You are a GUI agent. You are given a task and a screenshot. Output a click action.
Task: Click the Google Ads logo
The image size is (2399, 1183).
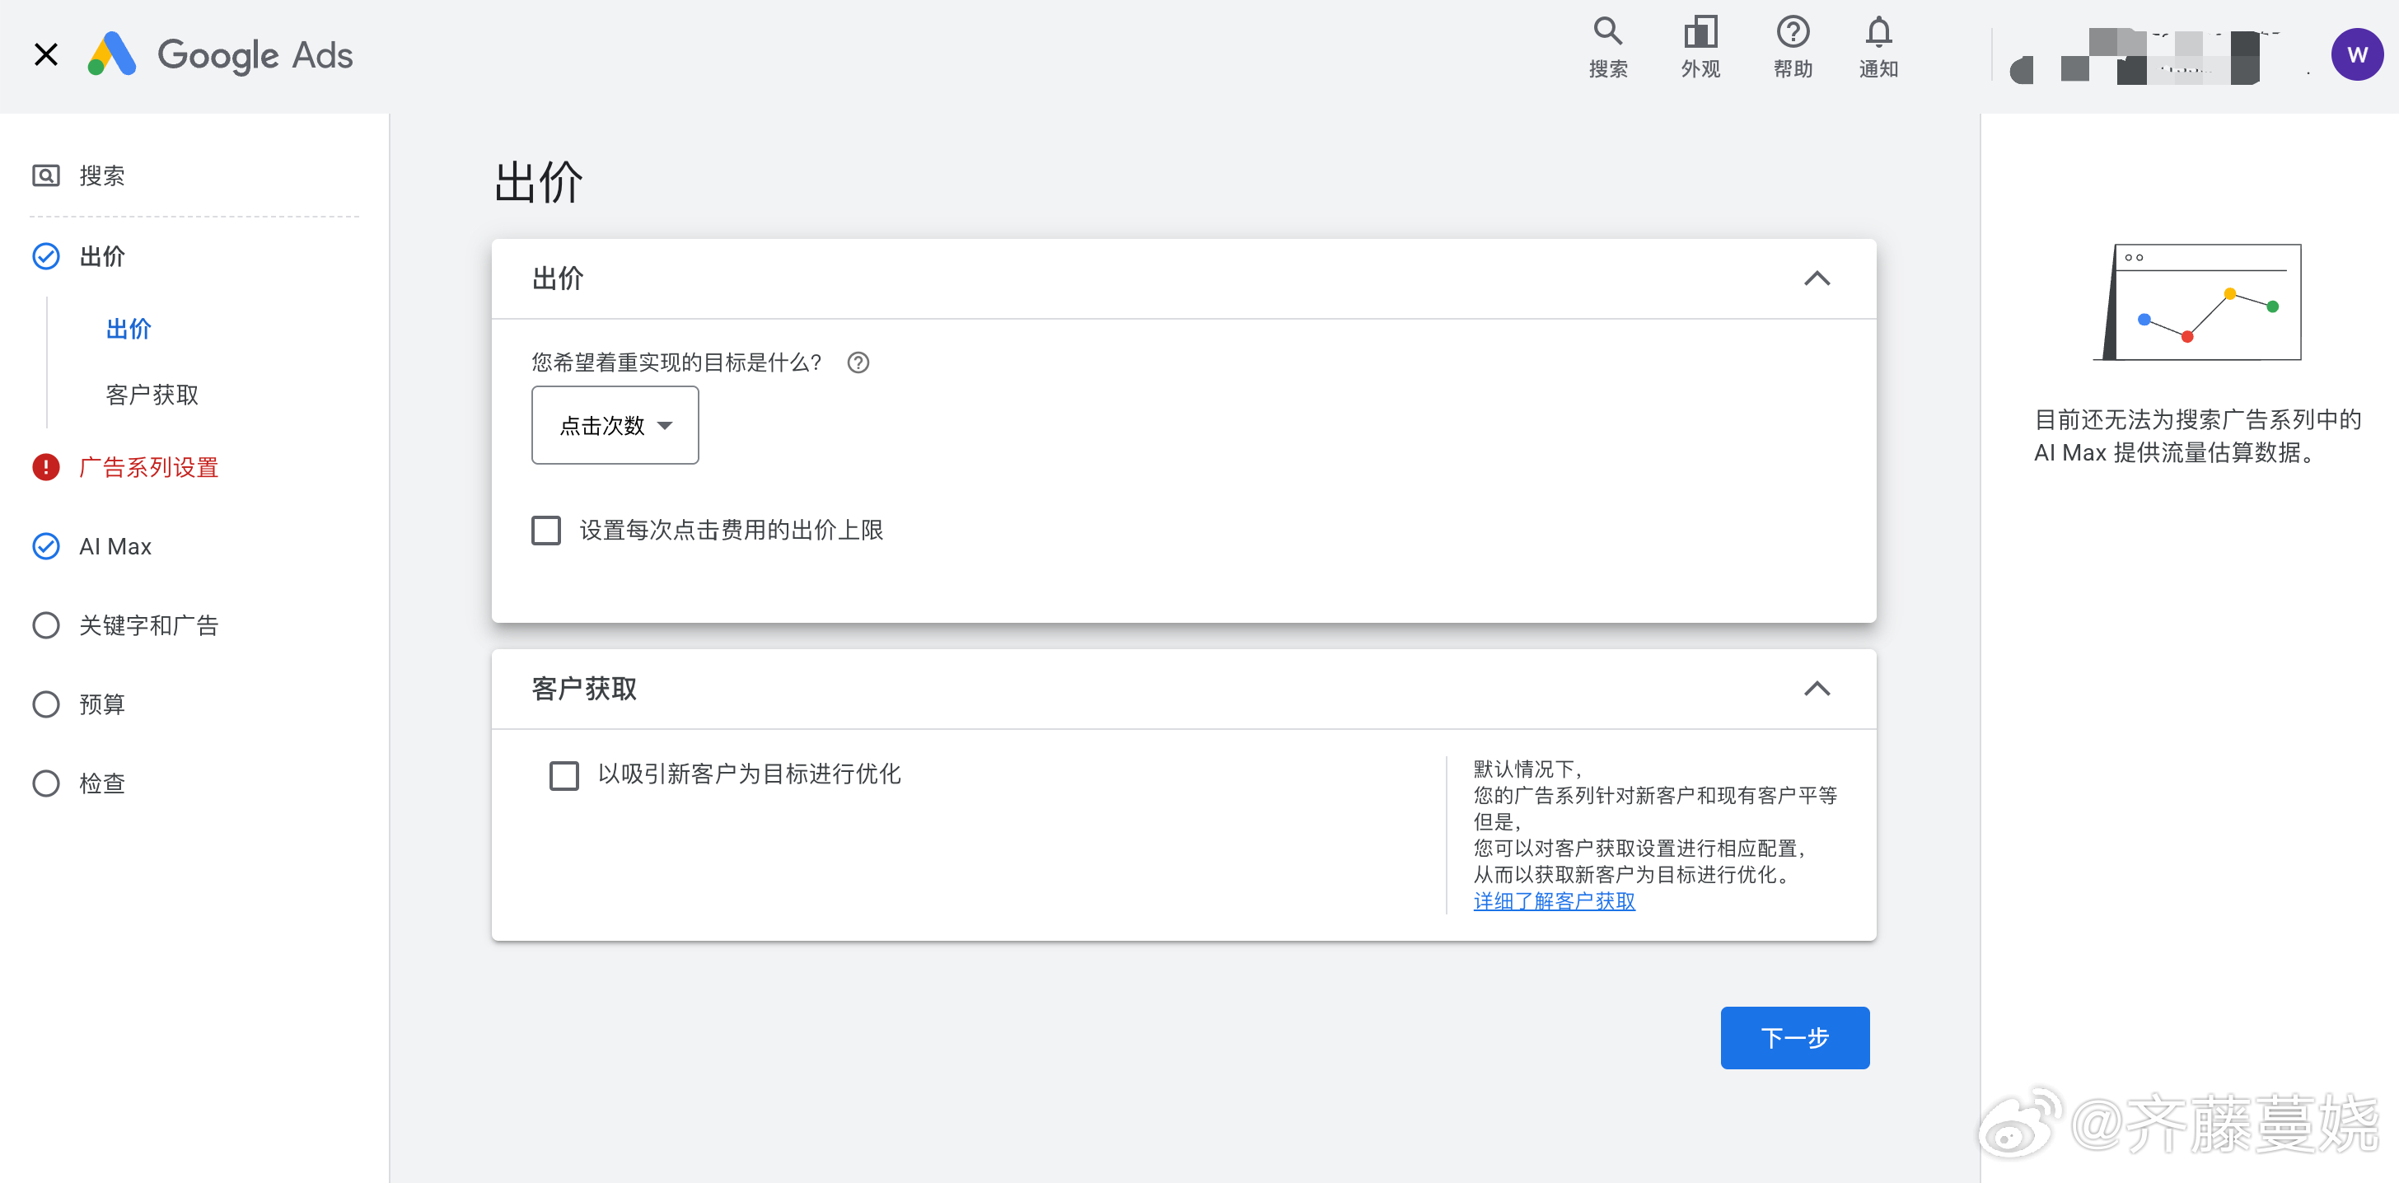[221, 55]
